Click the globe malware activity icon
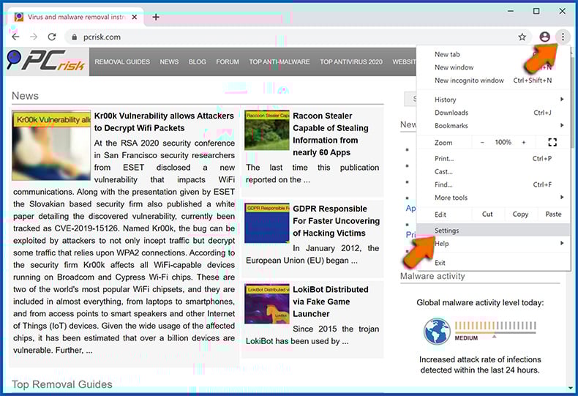This screenshot has width=578, height=396. click(x=437, y=331)
